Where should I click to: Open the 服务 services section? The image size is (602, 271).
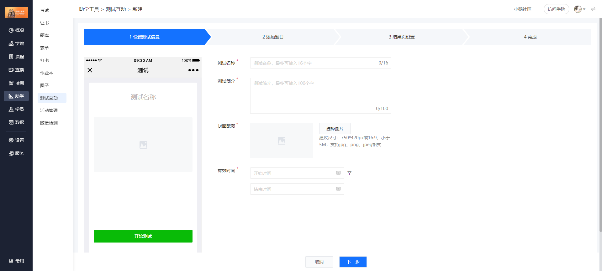point(16,153)
